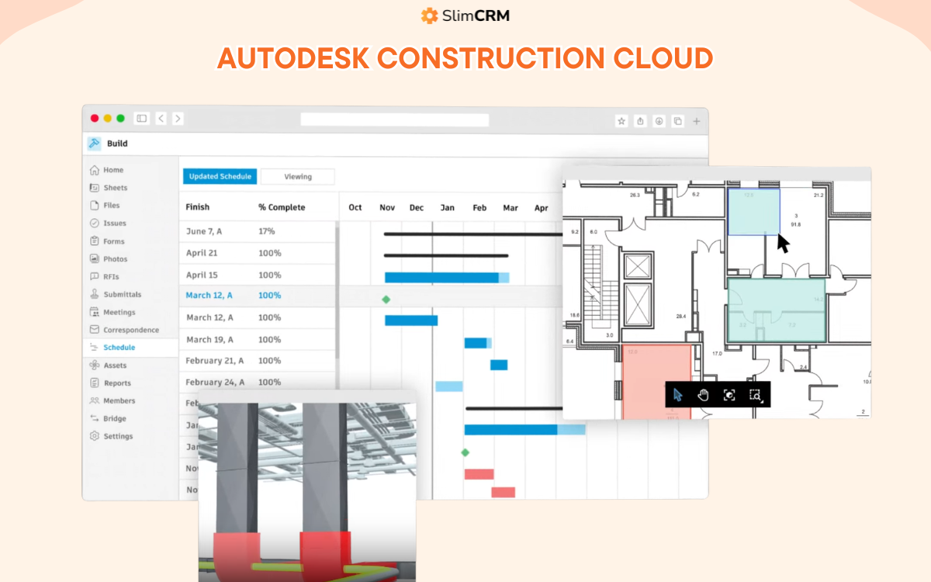Switch to the Updated Schedule tab
931x582 pixels.
(220, 176)
